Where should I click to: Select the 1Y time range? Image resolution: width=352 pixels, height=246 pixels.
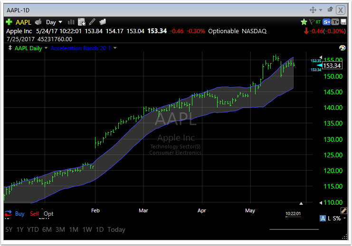[x=20, y=229]
